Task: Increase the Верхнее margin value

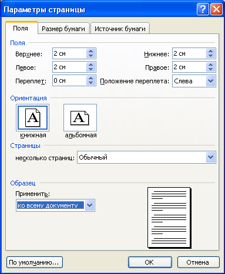Action: coord(90,51)
